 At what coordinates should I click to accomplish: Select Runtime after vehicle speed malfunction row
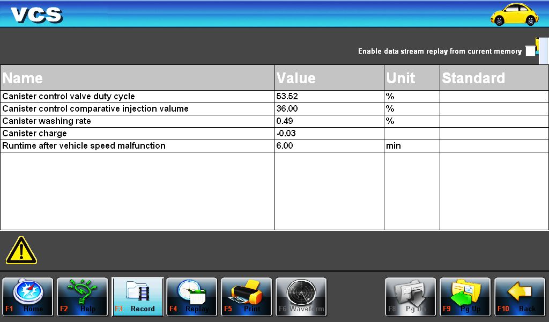coord(274,146)
